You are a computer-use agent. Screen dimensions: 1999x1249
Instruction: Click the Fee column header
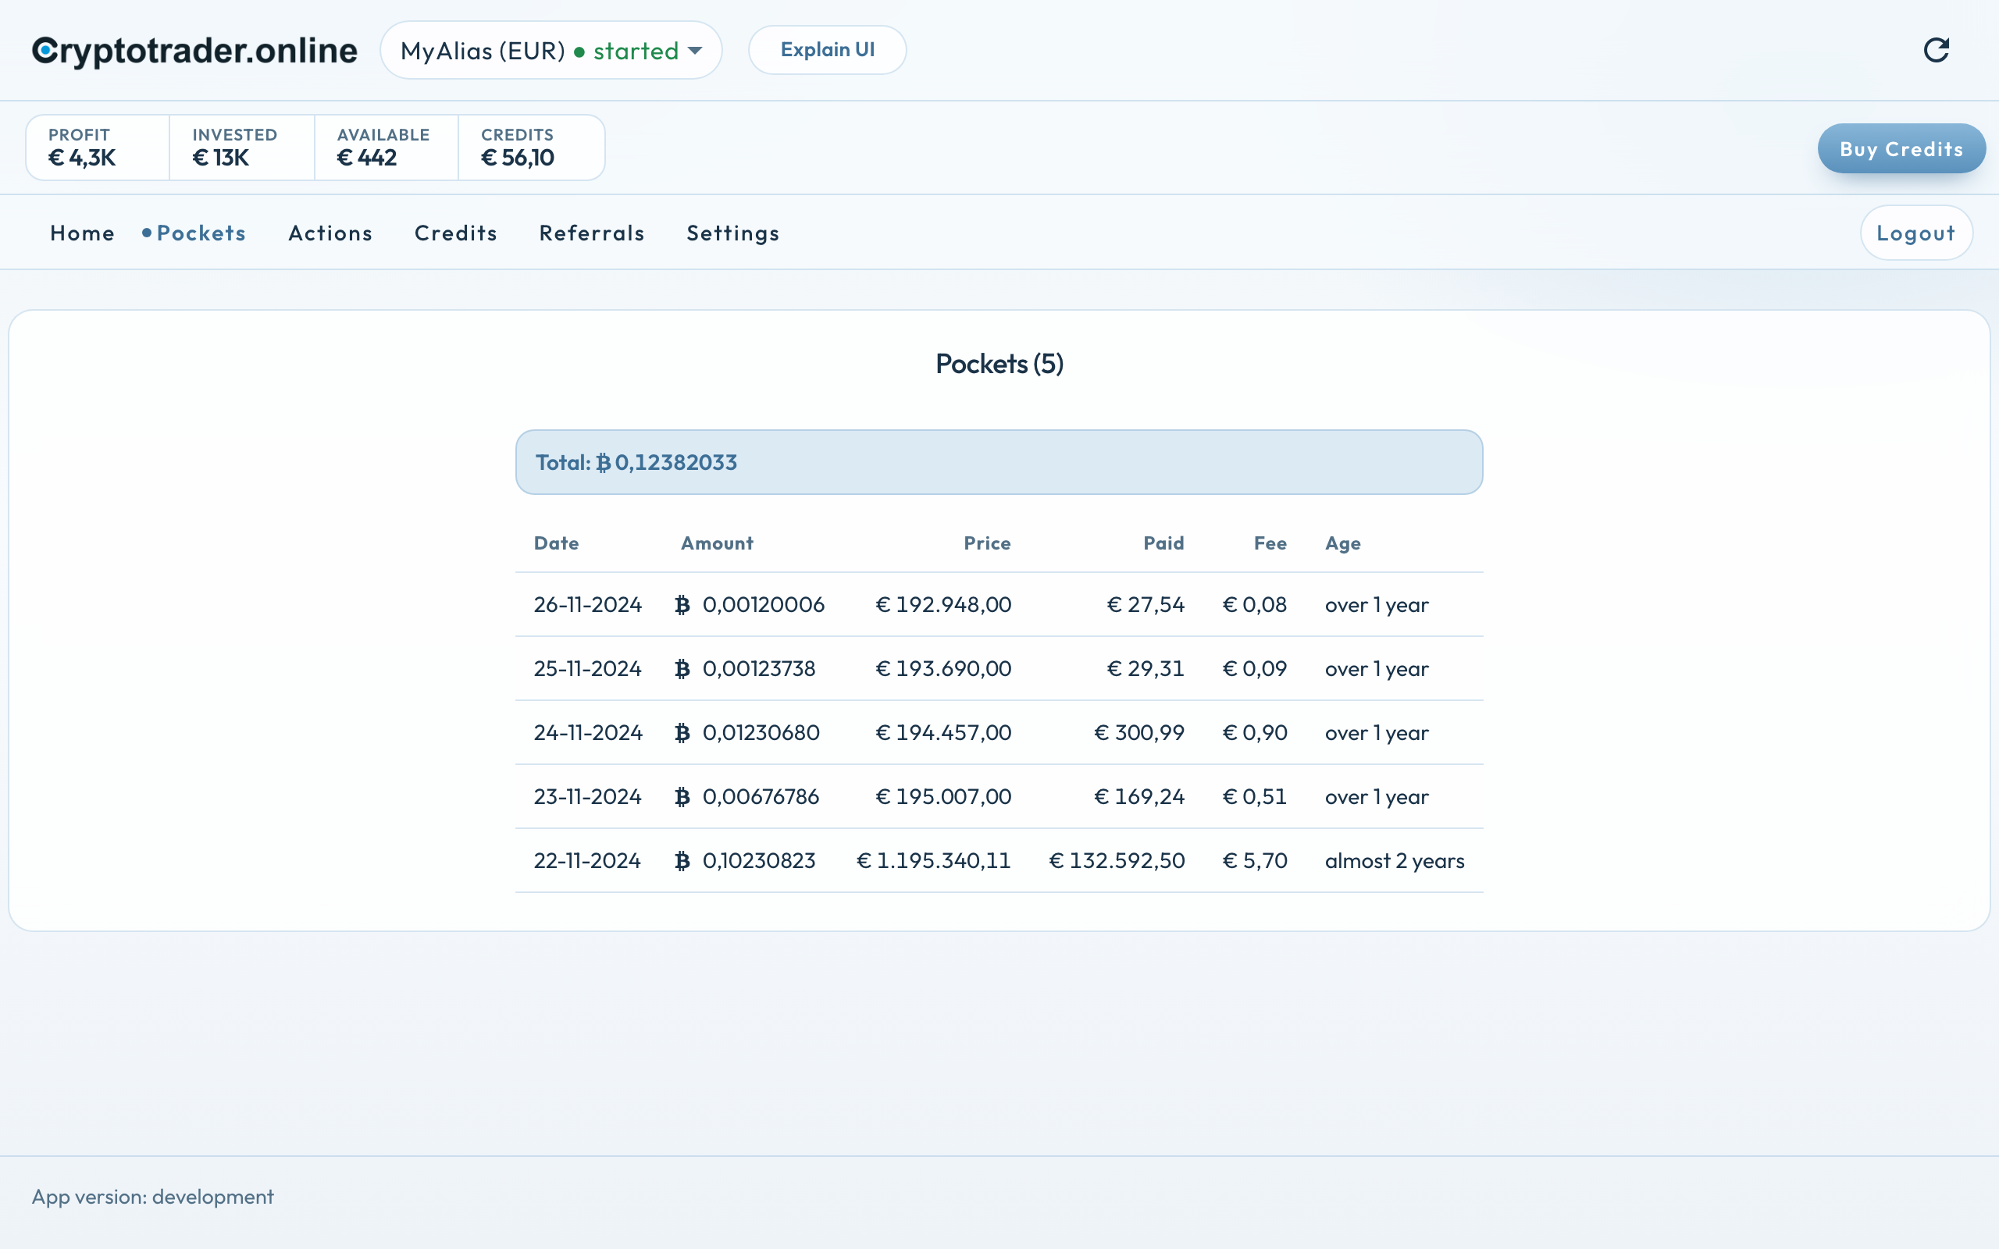click(x=1270, y=543)
